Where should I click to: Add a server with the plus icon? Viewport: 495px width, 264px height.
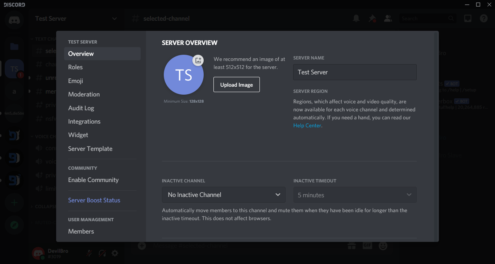[14, 203]
